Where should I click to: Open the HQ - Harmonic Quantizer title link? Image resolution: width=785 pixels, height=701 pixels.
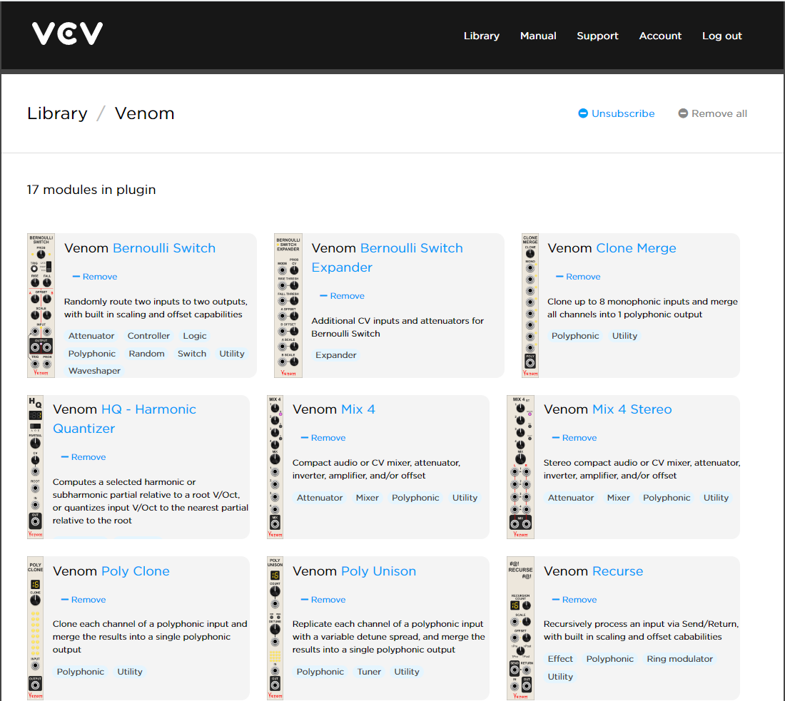pyautogui.click(x=124, y=419)
